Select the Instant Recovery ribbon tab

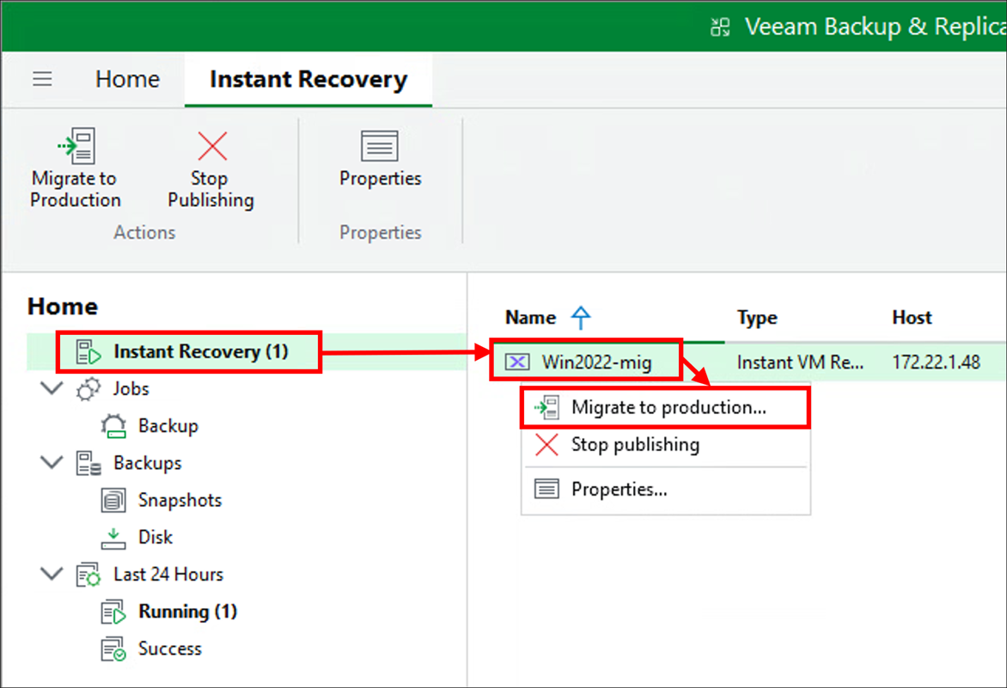308,79
